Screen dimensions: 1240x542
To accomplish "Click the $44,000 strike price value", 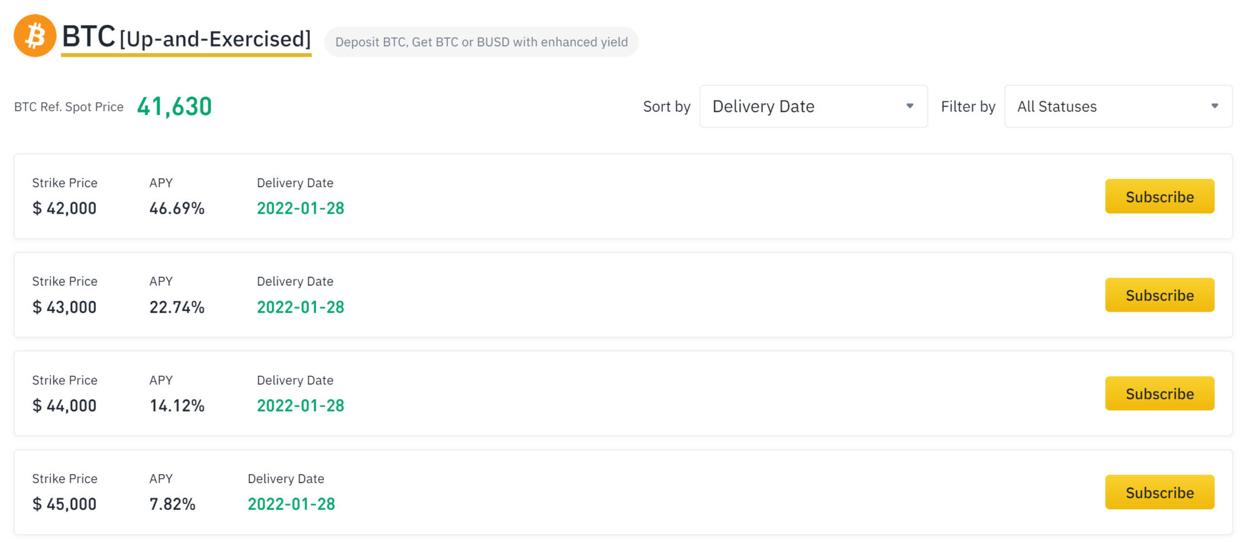I will pyautogui.click(x=64, y=406).
